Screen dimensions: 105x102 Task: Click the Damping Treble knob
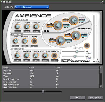tap(76, 35)
